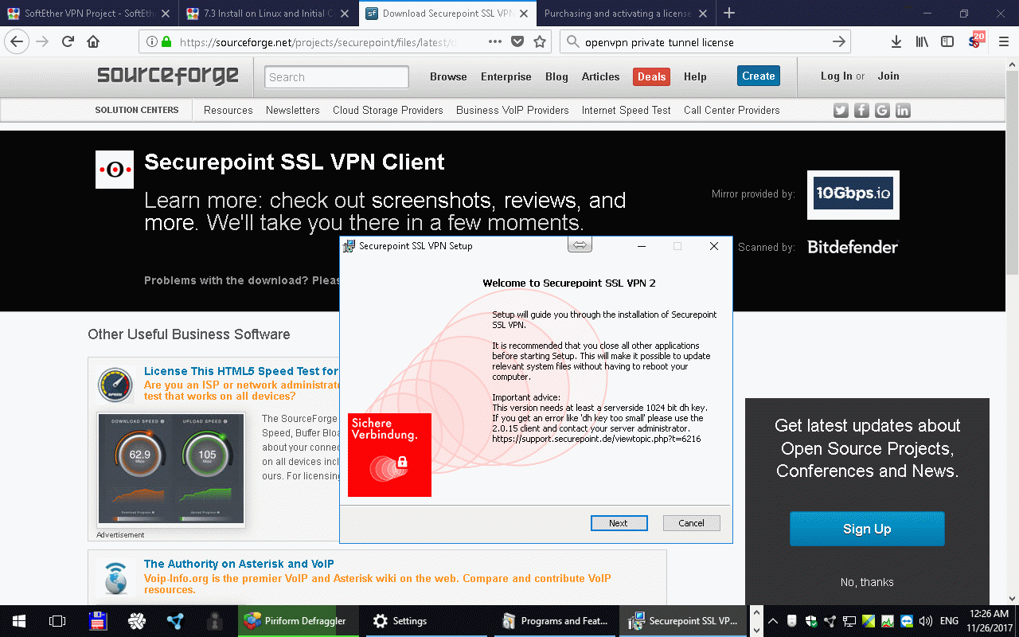Viewport: 1019px width, 637px height.
Task: Save this page to Pocket
Action: tap(517, 42)
